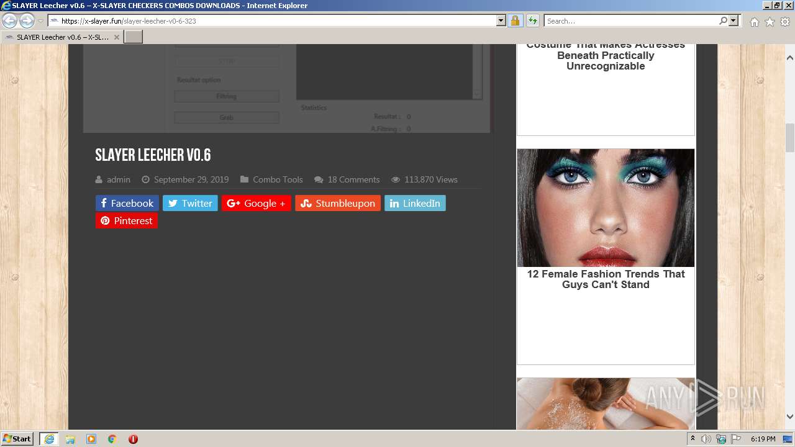Viewport: 795px width, 447px height.
Task: Click the network tray icon
Action: 721,439
